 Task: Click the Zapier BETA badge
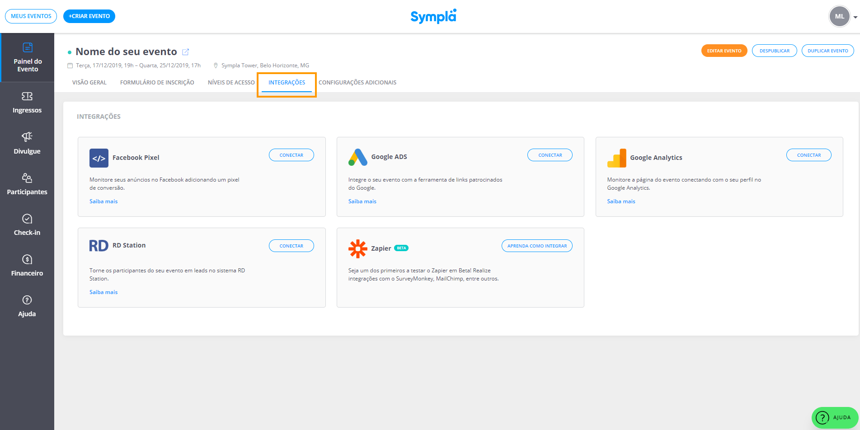coord(401,248)
